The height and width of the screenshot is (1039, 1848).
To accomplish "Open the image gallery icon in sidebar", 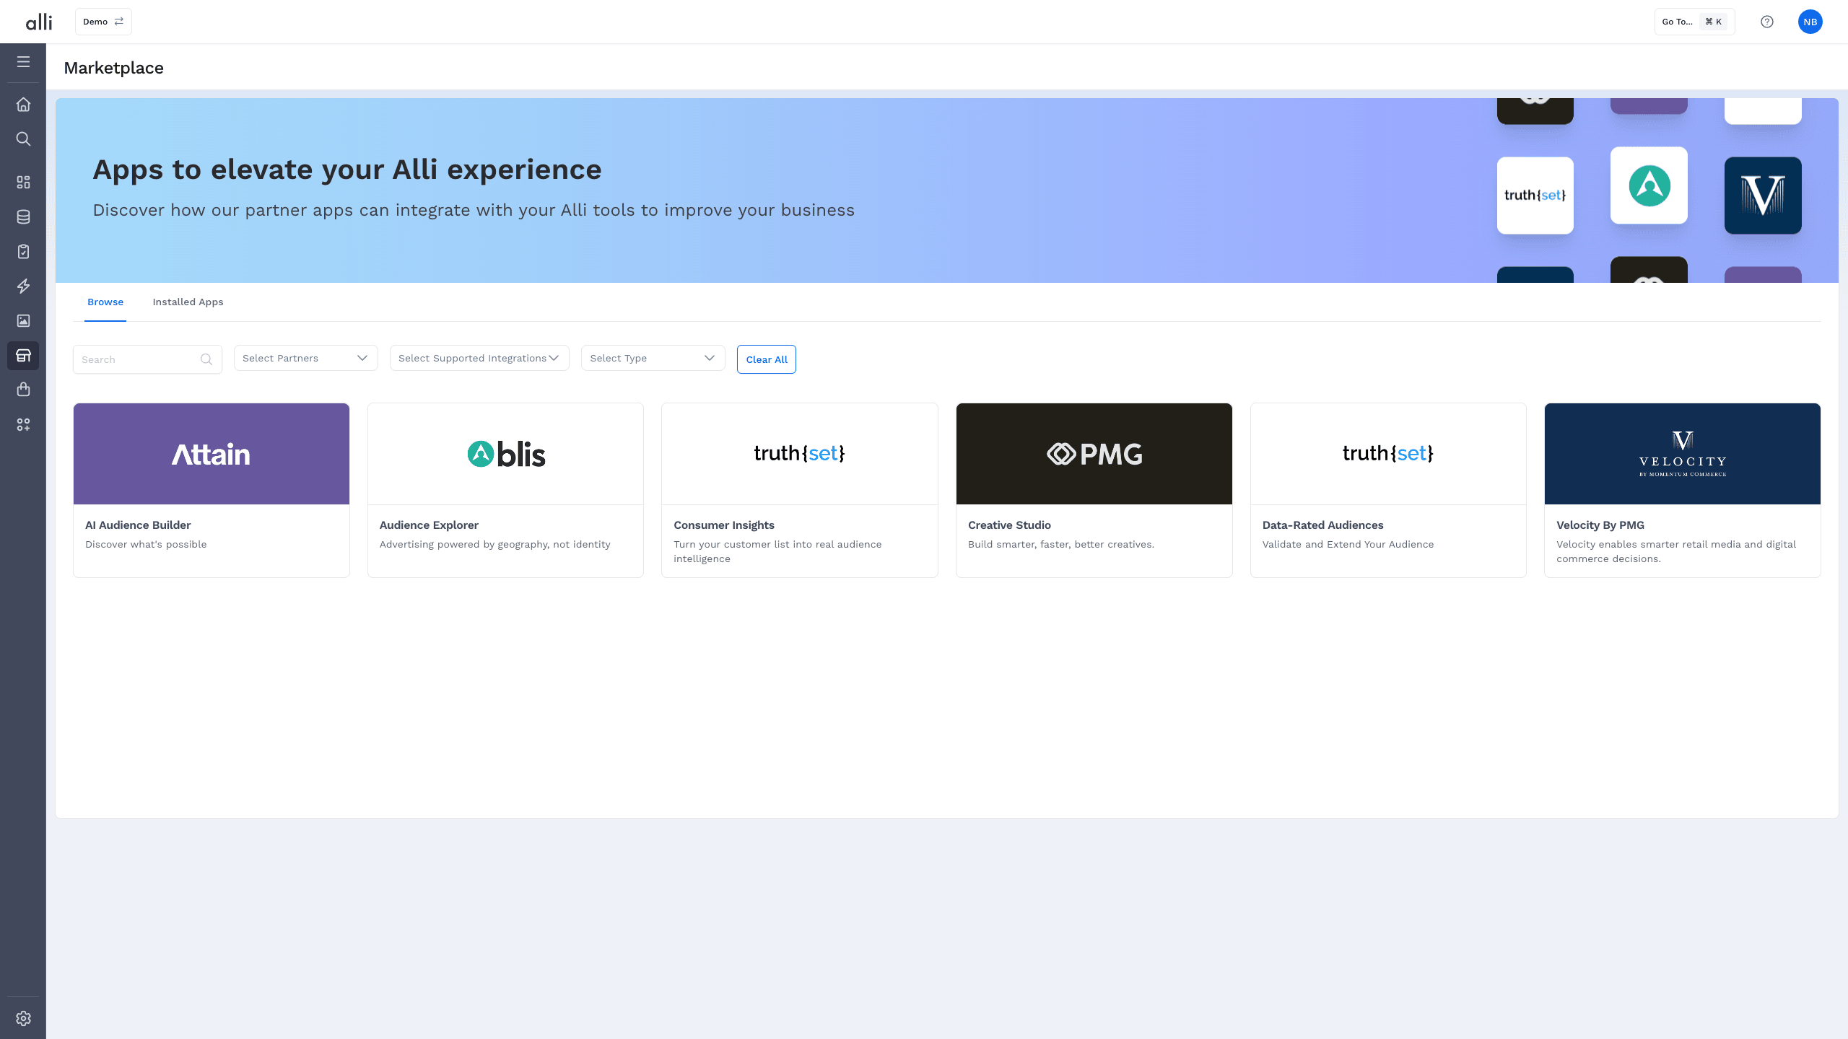I will click(23, 320).
